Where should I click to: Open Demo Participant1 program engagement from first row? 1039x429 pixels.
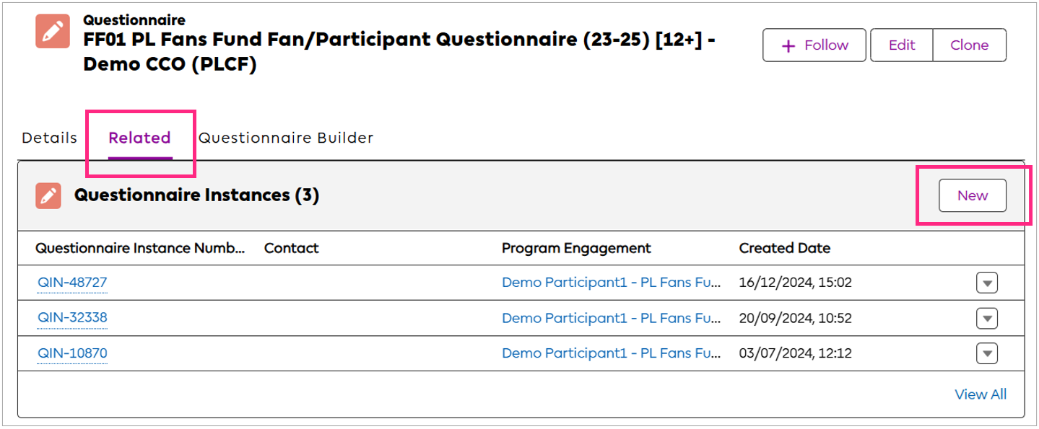[611, 282]
